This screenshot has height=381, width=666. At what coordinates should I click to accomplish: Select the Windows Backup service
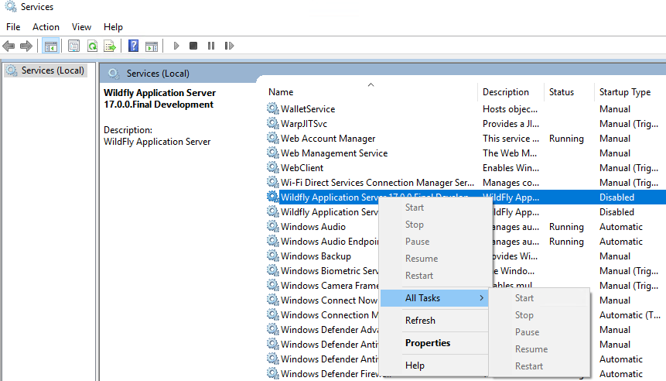(316, 256)
